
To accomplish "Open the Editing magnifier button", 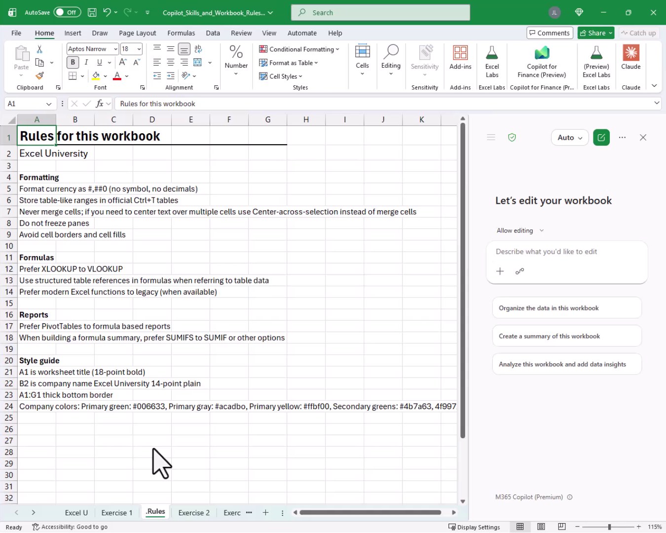I will point(391,60).
